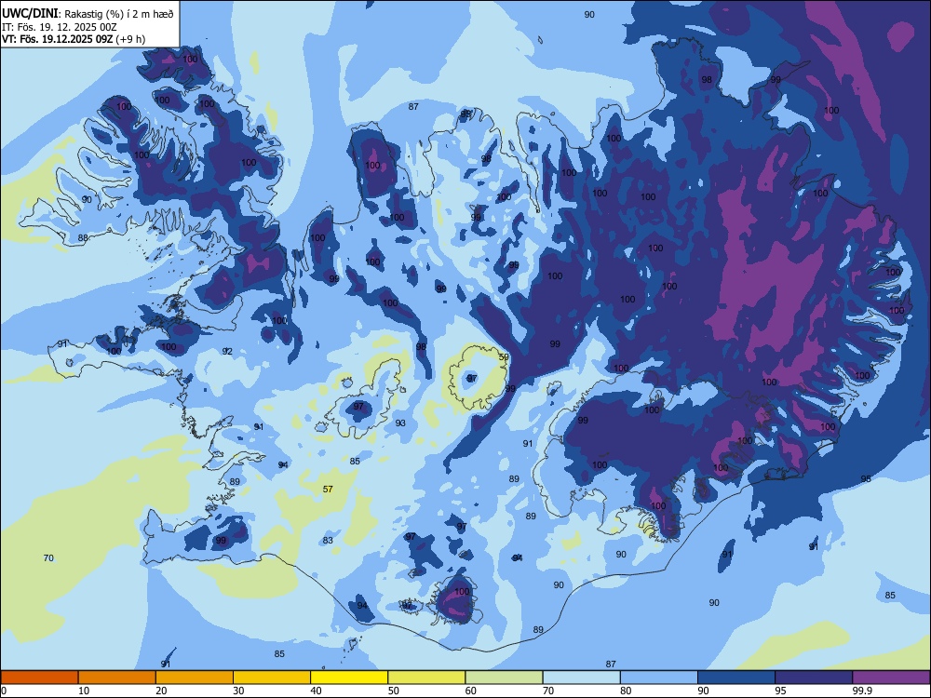The width and height of the screenshot is (931, 698).
Task: Click the legend tick label '50'
Action: coord(394,691)
